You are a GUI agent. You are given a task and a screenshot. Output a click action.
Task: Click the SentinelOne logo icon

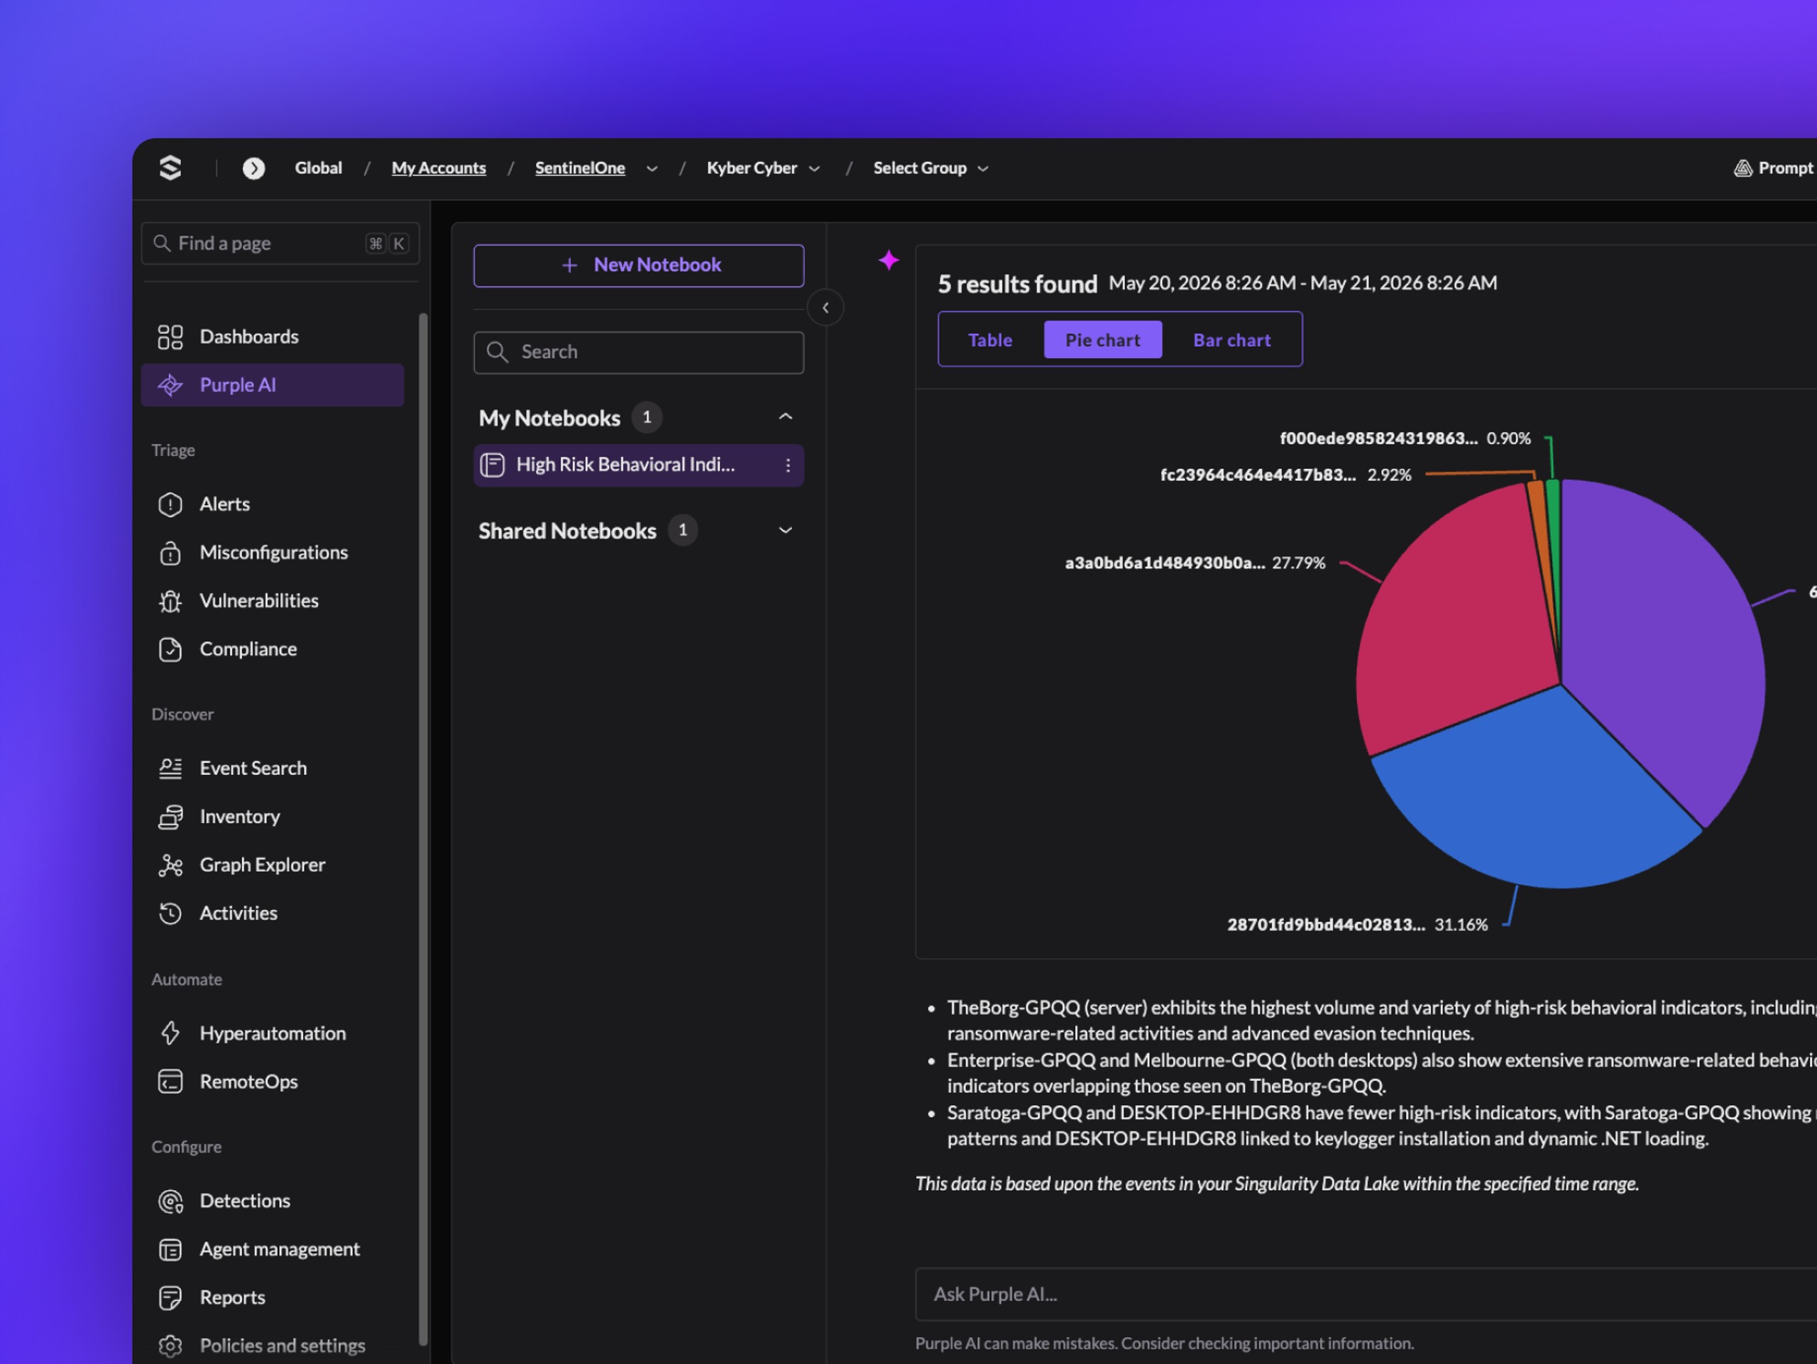point(170,167)
